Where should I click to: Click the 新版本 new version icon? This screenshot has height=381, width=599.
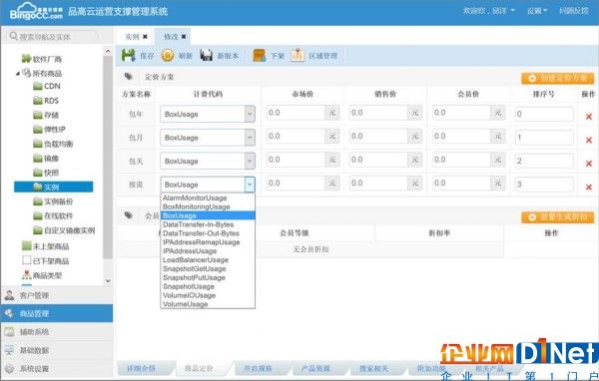click(207, 56)
